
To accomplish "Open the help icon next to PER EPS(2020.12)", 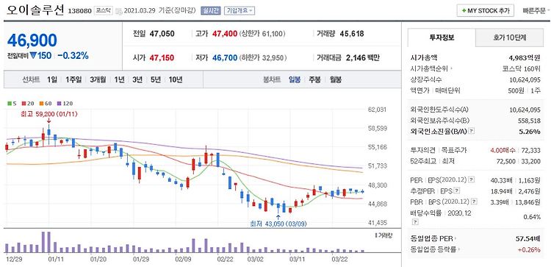I will 472,180.
